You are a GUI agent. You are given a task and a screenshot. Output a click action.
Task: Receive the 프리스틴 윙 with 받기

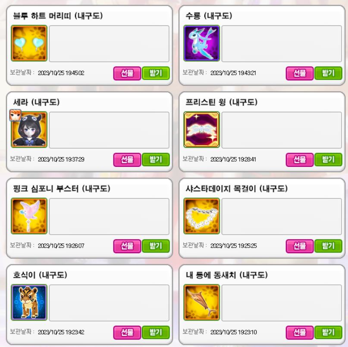coord(328,159)
